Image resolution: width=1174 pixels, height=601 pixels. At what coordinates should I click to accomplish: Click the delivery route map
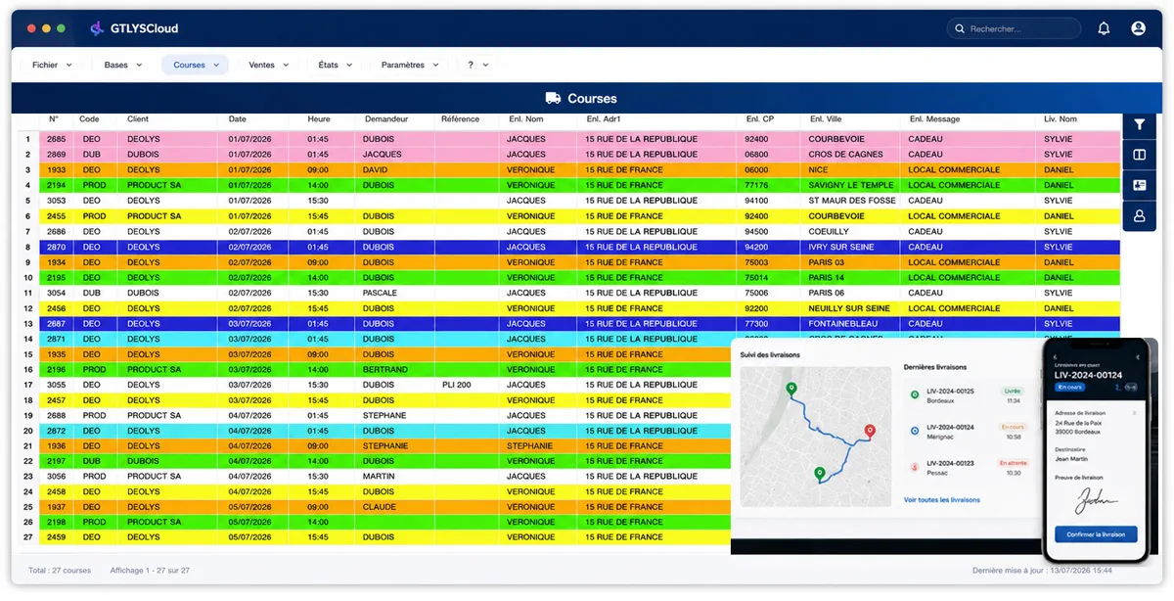pos(815,436)
